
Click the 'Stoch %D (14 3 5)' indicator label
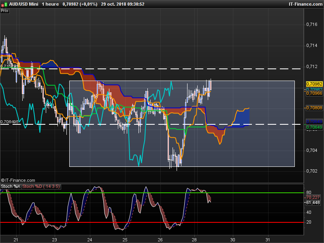[x=41, y=186]
